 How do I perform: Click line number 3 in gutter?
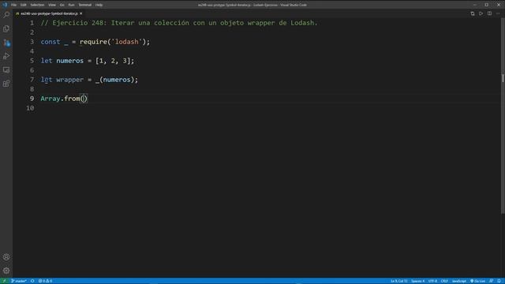(x=32, y=42)
